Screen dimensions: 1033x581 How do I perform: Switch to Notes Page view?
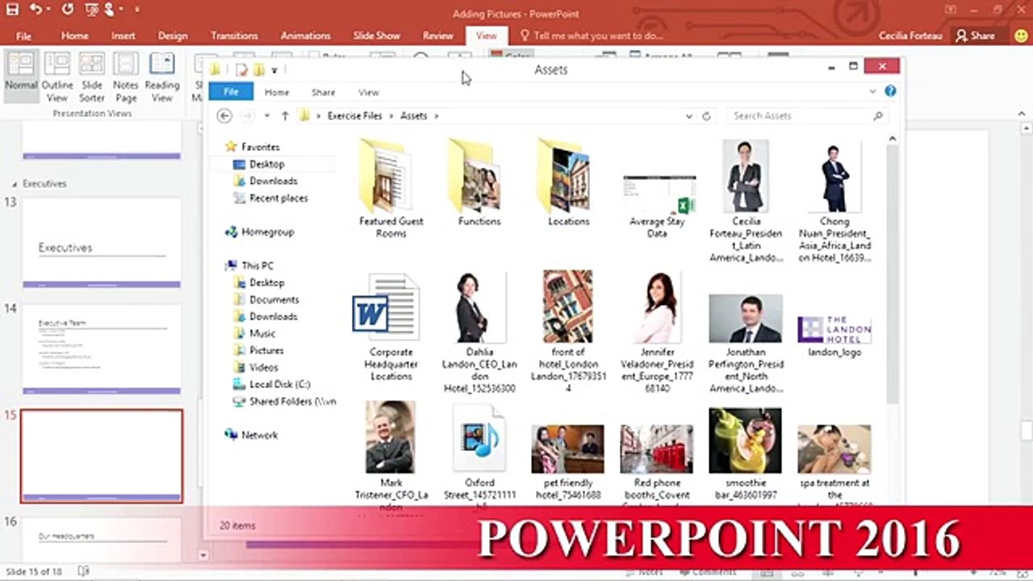126,77
